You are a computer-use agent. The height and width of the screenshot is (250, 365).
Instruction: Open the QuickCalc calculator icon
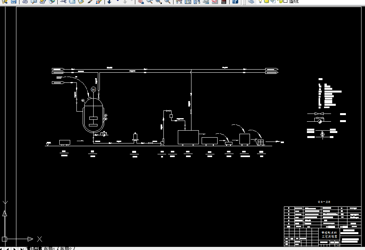click(x=224, y=2)
